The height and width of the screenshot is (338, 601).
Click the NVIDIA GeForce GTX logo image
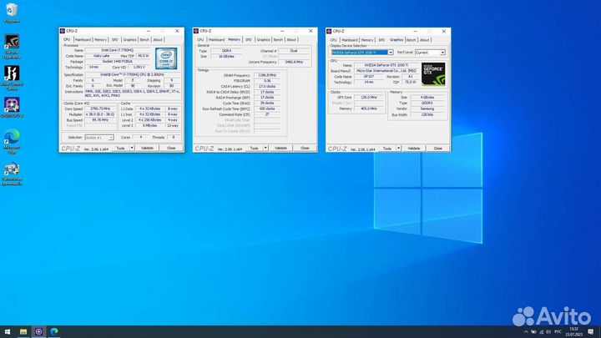tap(433, 74)
